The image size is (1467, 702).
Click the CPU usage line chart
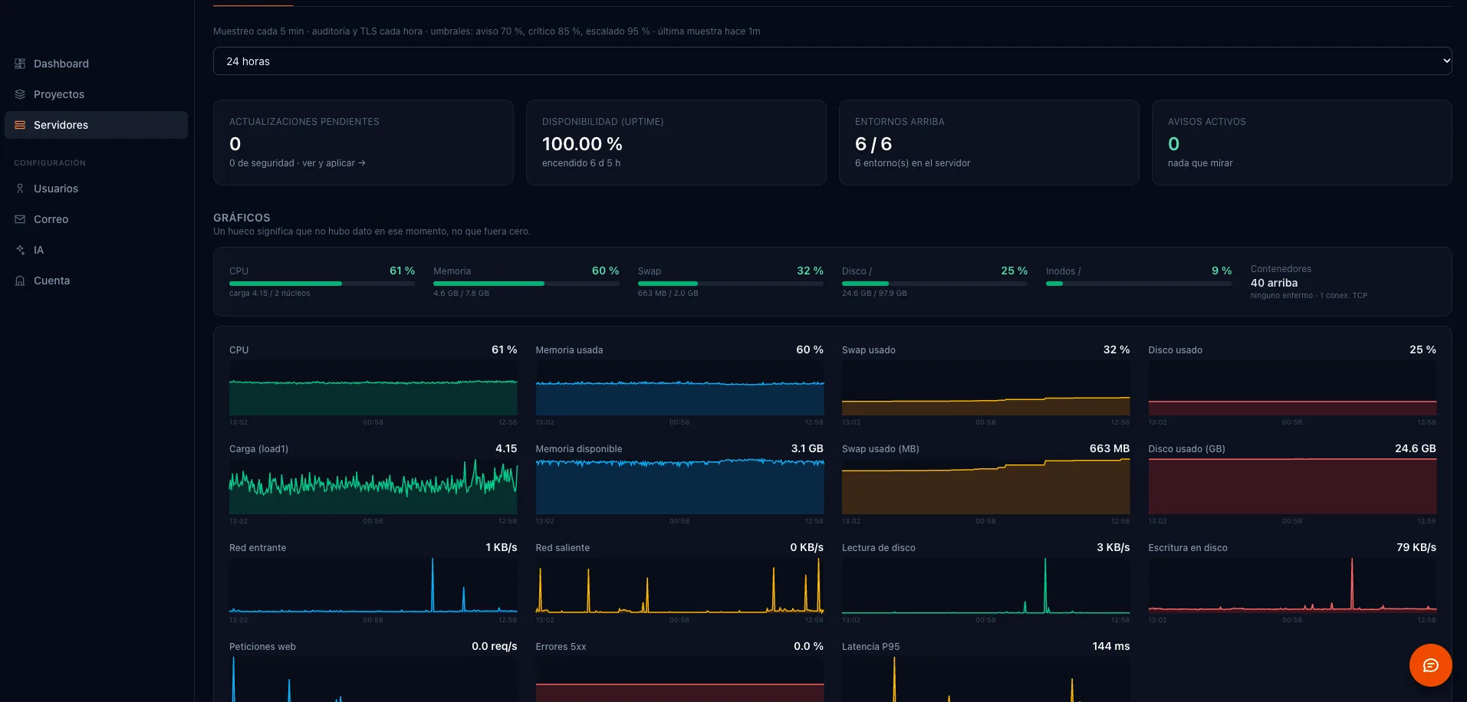[x=373, y=388]
